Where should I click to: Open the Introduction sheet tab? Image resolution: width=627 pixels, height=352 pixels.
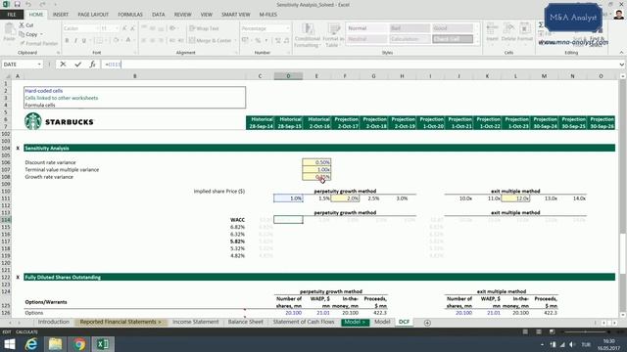(x=54, y=322)
